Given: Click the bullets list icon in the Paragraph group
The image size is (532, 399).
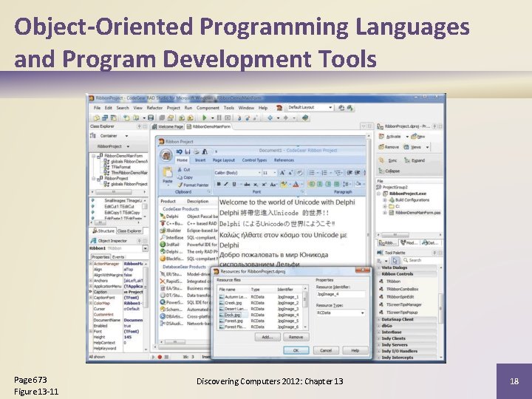Looking at the screenshot, I should click(311, 173).
